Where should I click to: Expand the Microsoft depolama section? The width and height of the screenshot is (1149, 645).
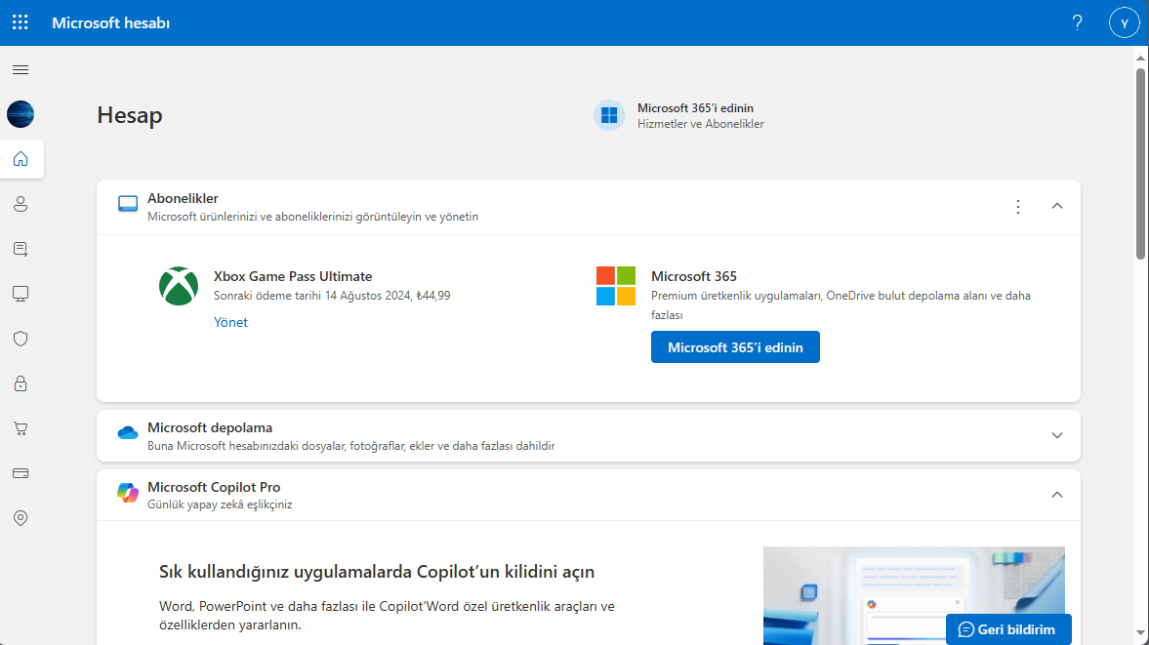pos(1056,435)
